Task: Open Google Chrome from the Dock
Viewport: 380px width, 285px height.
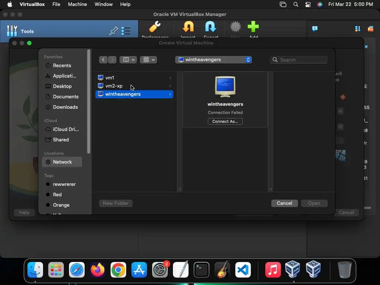Action: (118, 270)
